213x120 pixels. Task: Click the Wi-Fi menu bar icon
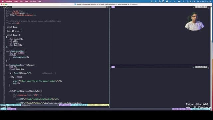coord(183,1)
